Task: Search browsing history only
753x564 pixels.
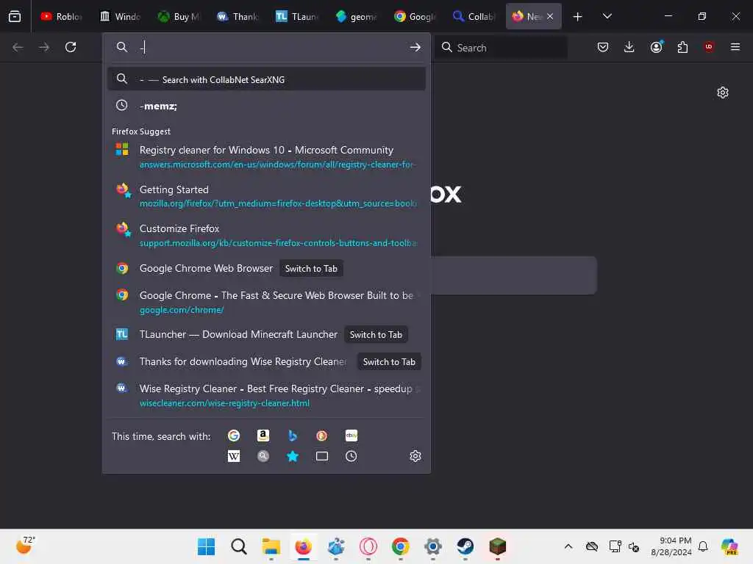Action: pyautogui.click(x=351, y=456)
